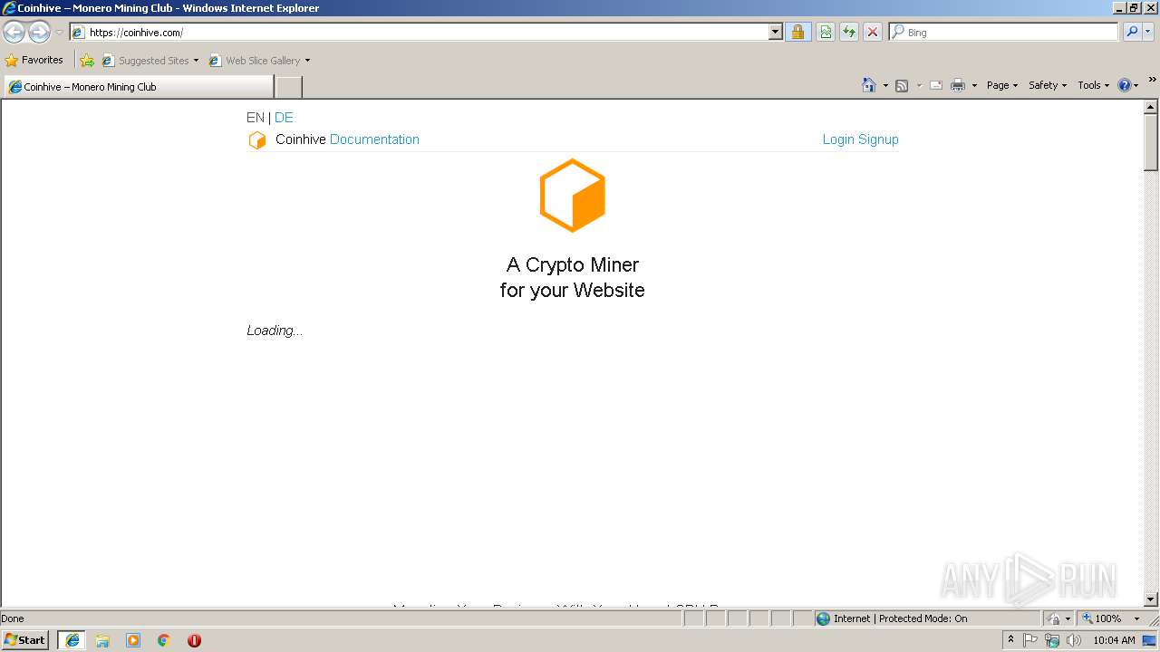Screen dimensions: 1160x652
Task: Expand the Print options dropdown arrow
Action: (x=974, y=85)
